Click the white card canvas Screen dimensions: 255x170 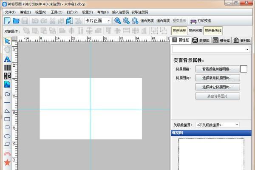coord(91,109)
